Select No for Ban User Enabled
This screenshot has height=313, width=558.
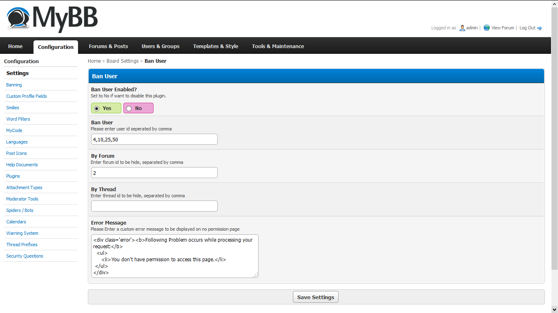pos(129,108)
